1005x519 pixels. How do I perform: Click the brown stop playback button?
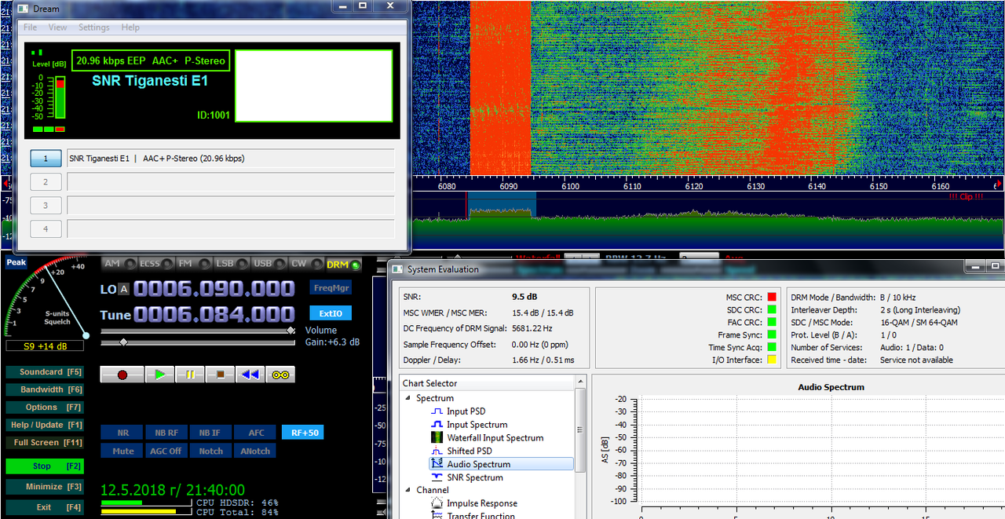220,375
